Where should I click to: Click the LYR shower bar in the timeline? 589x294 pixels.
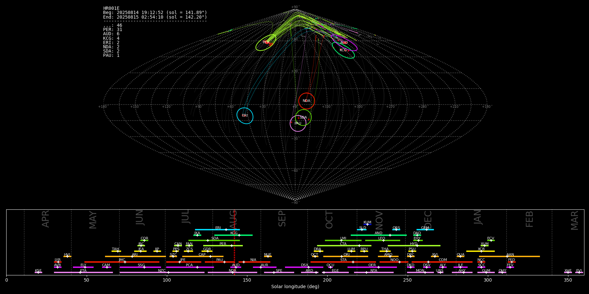tap(58, 262)
